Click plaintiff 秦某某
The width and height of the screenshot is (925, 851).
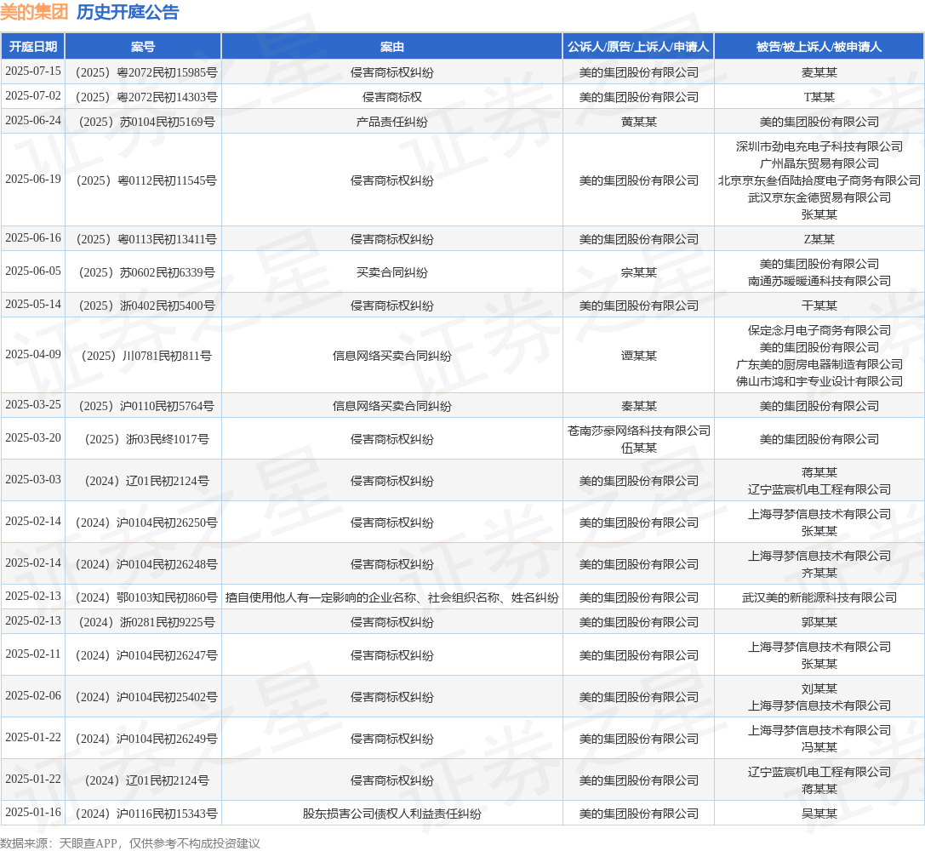point(638,406)
